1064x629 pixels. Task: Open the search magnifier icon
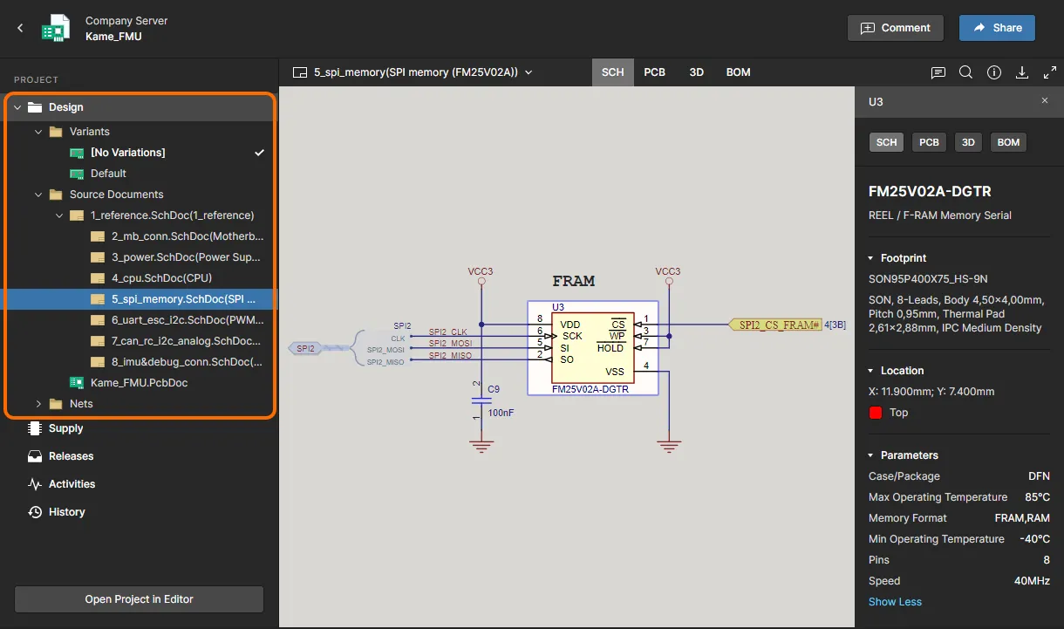tap(966, 72)
